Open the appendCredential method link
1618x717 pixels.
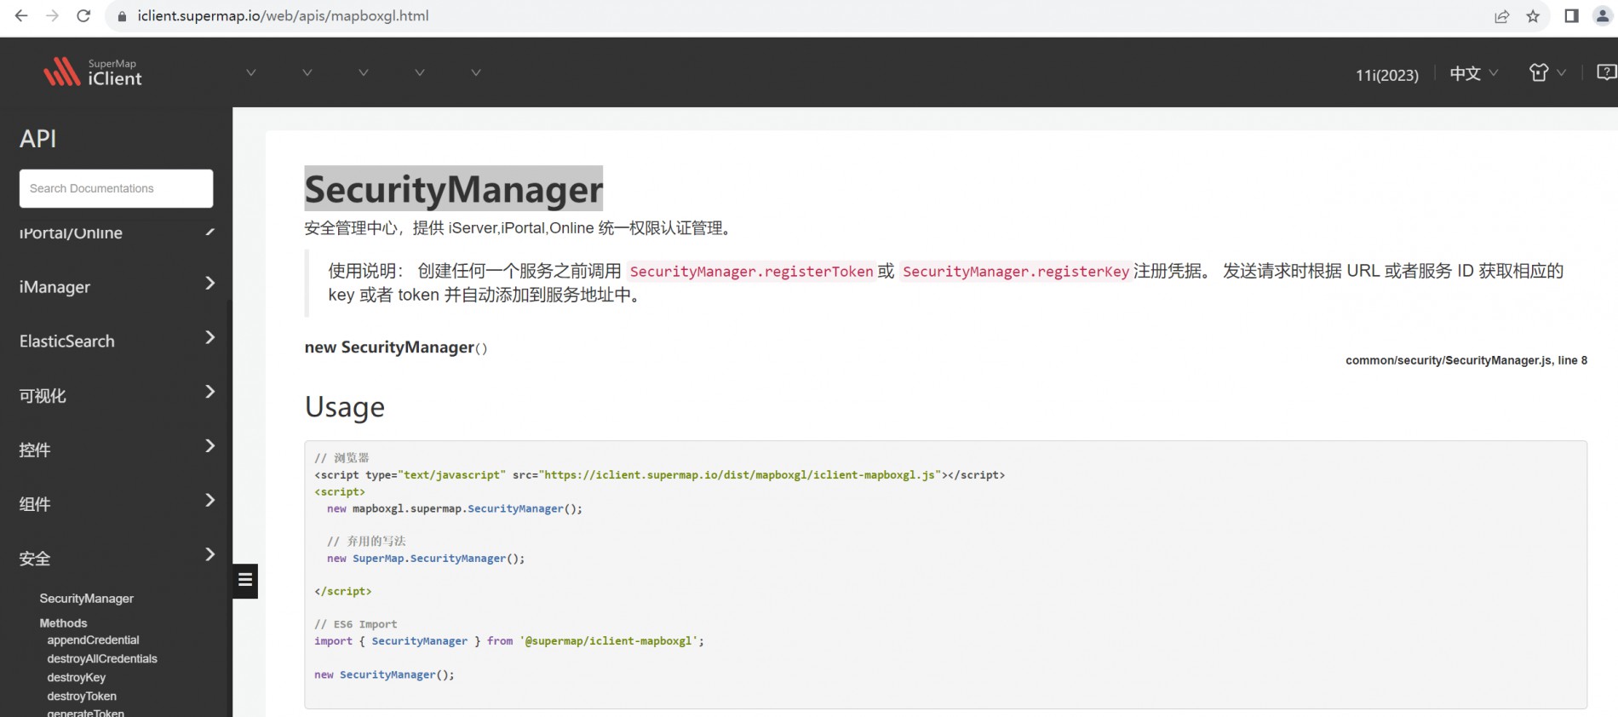[x=93, y=640]
